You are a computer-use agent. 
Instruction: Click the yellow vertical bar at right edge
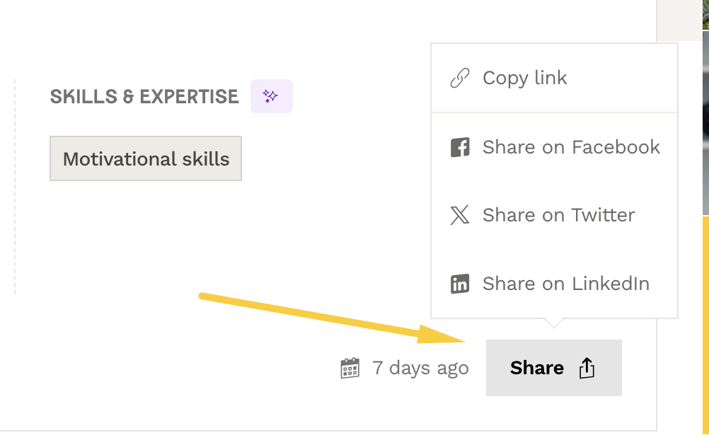(705, 325)
